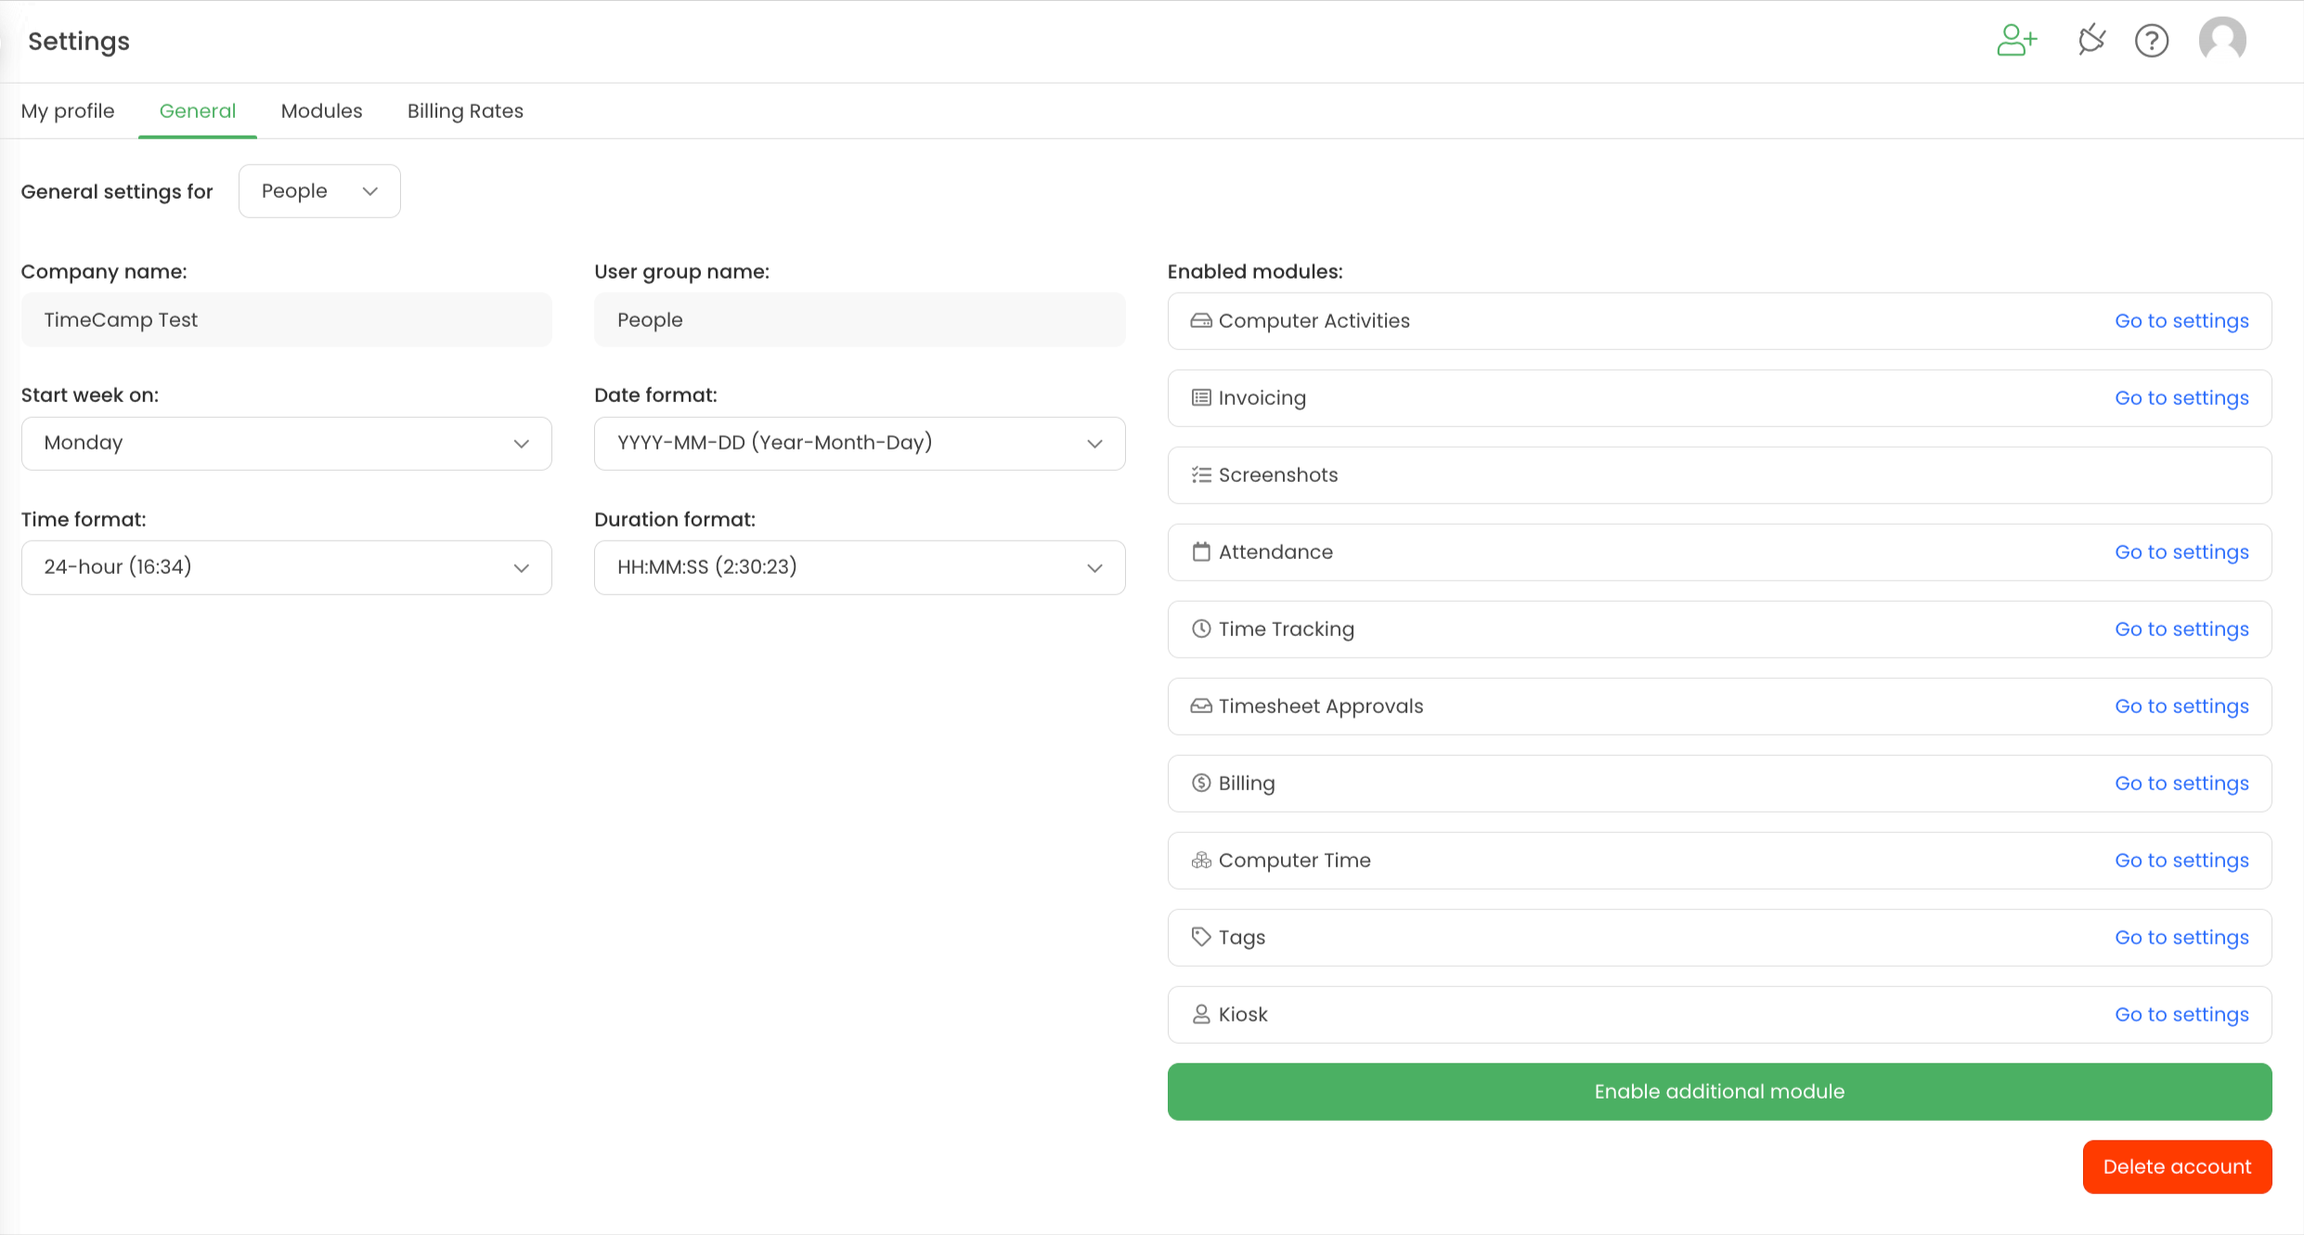Open the Start week on dropdown

(286, 444)
